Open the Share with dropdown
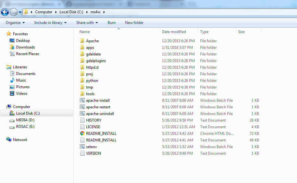Image resolution: width=297 pixels, height=183 pixels. (87, 23)
